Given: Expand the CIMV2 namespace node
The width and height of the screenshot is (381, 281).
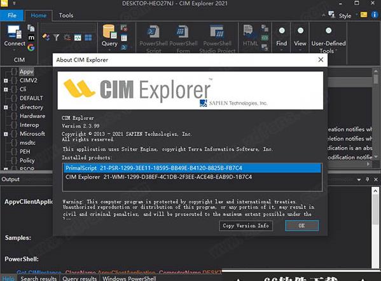Looking at the screenshot, I should (6, 81).
